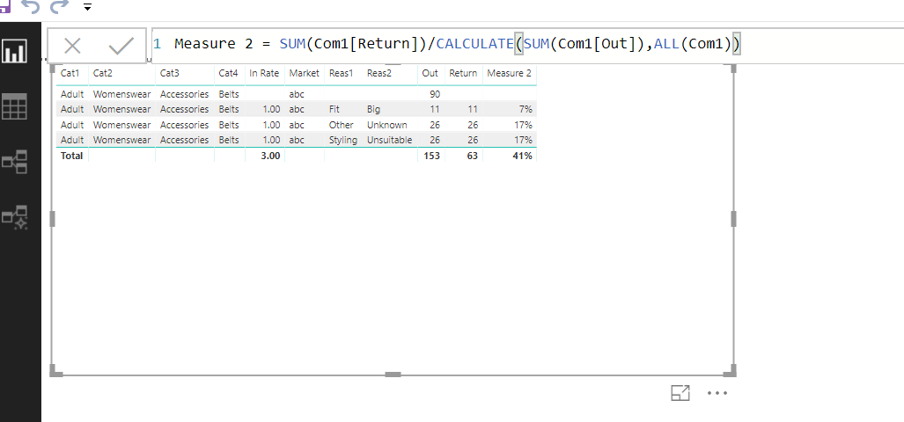
Task: Sort by the Cat2 column header
Action: click(103, 73)
